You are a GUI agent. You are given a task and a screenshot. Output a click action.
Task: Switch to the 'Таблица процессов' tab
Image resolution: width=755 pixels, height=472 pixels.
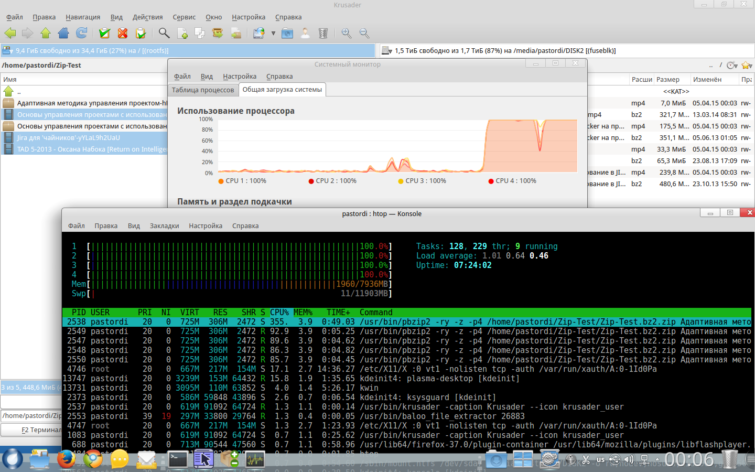pyautogui.click(x=203, y=90)
